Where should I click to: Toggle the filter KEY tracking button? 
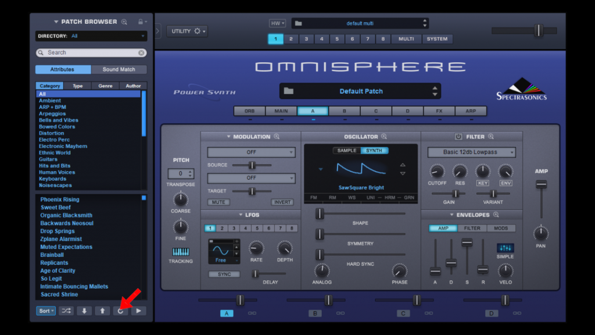coord(483,183)
